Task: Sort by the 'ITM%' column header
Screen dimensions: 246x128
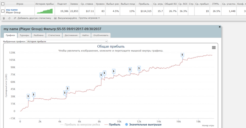Action: click(215, 4)
